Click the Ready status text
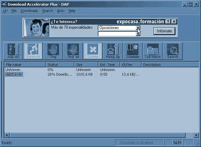Screen dimensions: 201x147 pyautogui.click(x=7, y=143)
